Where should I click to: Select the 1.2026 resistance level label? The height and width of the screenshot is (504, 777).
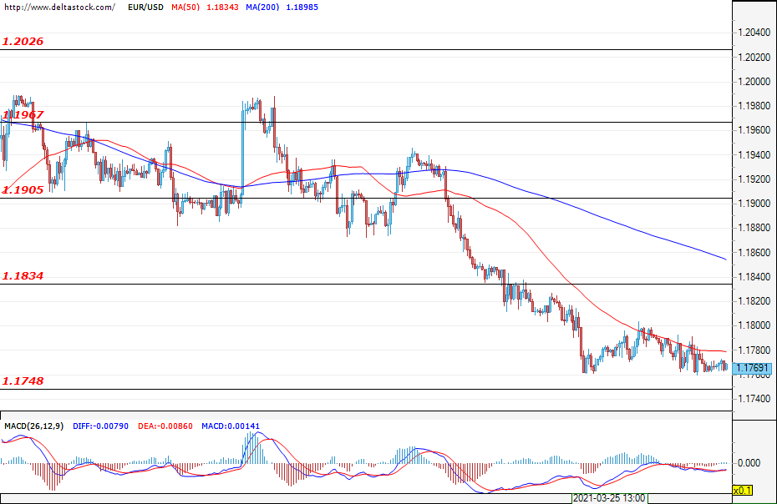tap(23, 42)
